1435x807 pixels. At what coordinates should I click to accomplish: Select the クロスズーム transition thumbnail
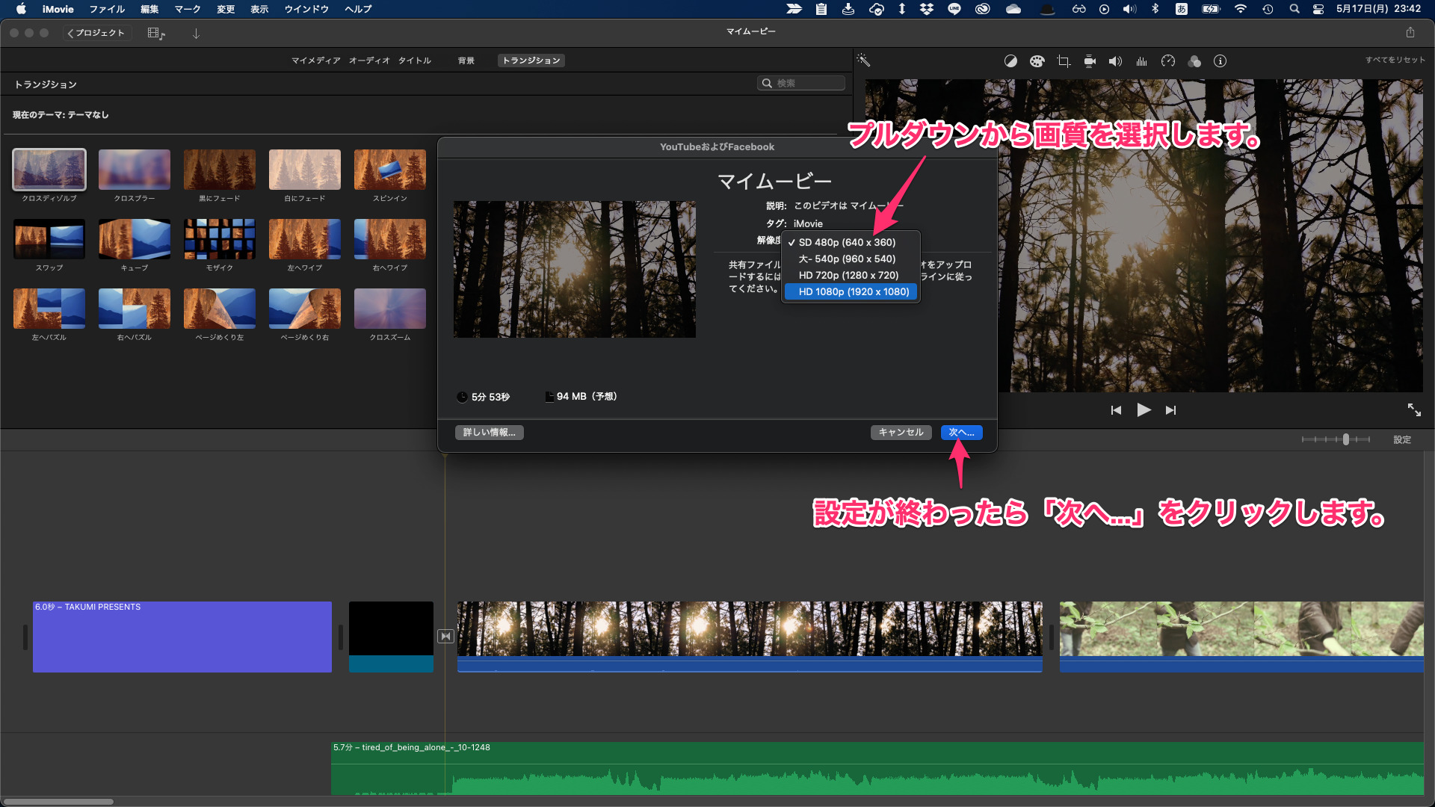pyautogui.click(x=390, y=309)
